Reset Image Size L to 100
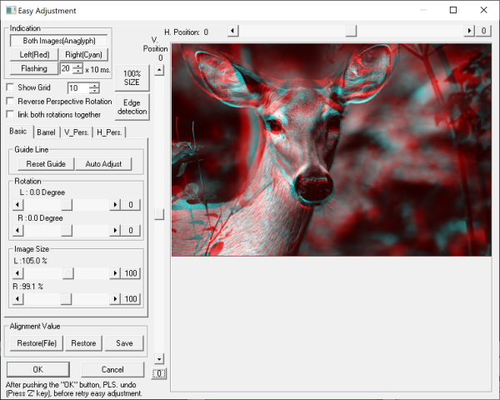The width and height of the screenshot is (500, 400). pos(131,273)
